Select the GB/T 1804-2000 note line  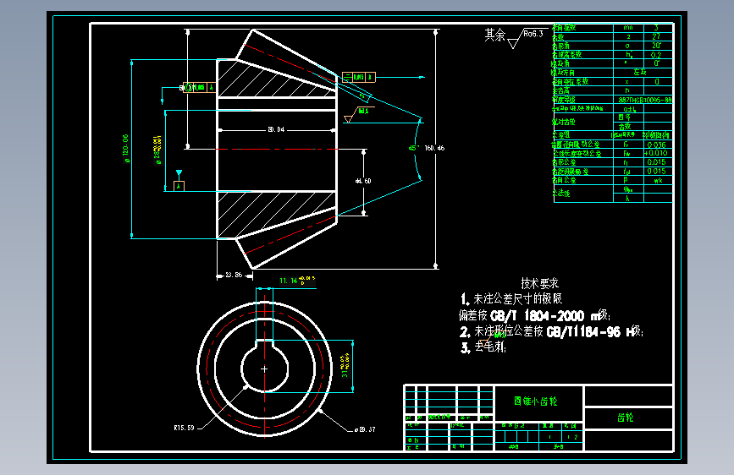click(534, 315)
